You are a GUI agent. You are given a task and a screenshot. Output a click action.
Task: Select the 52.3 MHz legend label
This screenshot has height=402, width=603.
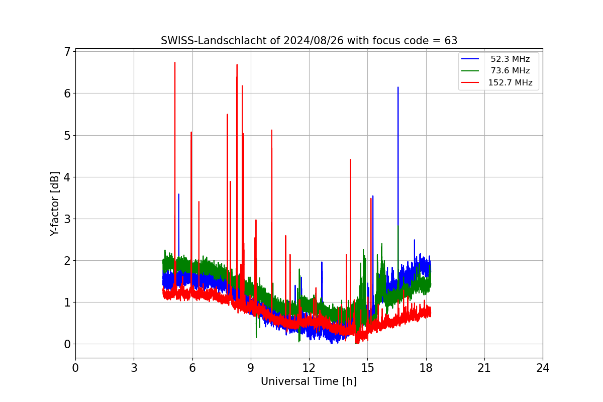pyautogui.click(x=510, y=59)
